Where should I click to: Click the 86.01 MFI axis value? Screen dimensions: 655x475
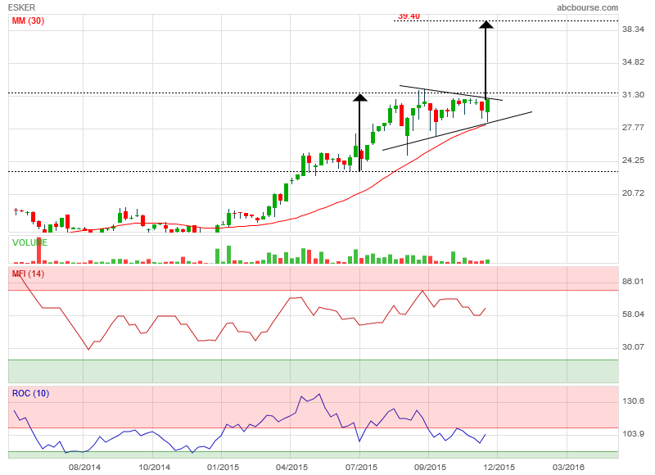coord(633,282)
